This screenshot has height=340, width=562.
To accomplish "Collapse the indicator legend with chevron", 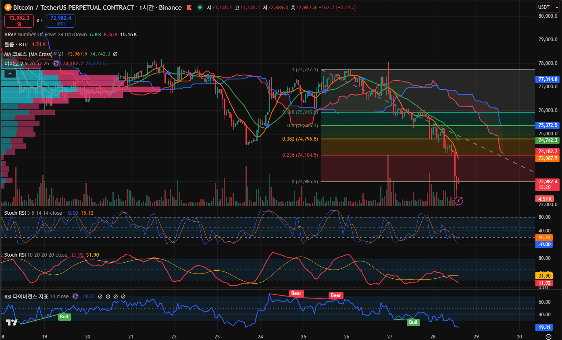I will (x=10, y=73).
